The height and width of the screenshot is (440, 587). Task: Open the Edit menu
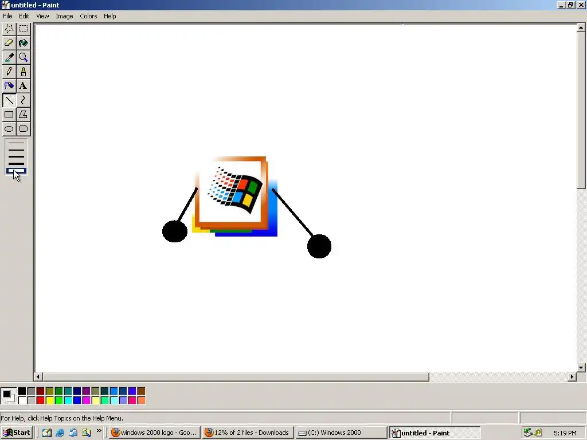[24, 16]
